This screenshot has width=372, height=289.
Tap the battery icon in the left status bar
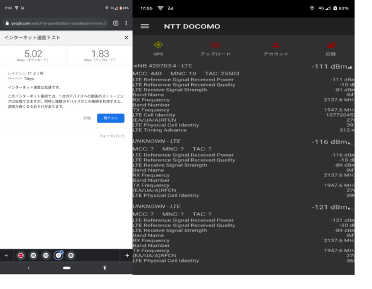tap(121, 8)
